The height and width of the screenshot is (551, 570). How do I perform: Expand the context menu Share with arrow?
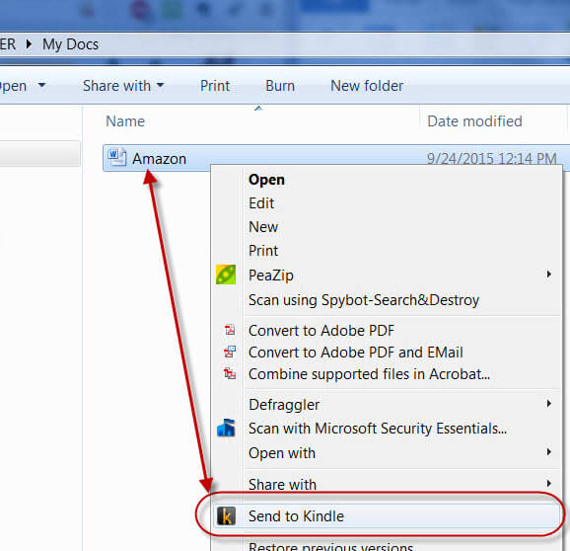(548, 483)
